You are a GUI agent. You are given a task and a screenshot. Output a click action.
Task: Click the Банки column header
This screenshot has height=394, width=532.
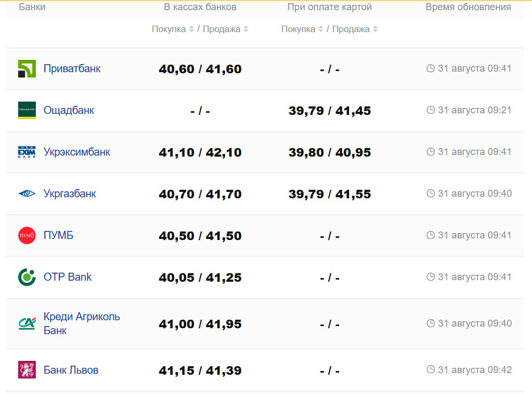32,7
